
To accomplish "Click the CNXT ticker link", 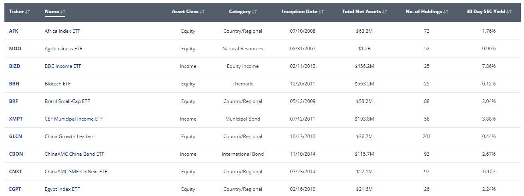I will pyautogui.click(x=16, y=172).
